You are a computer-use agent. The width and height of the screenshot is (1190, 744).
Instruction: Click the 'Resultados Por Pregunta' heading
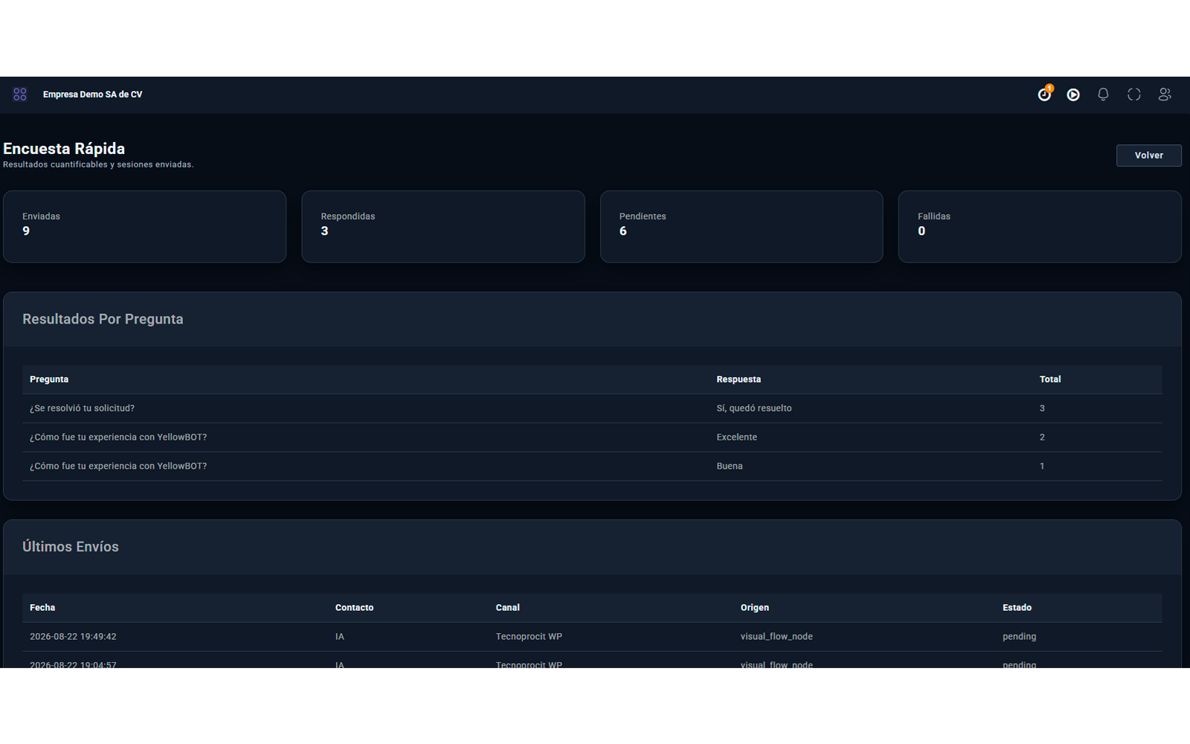click(x=103, y=319)
